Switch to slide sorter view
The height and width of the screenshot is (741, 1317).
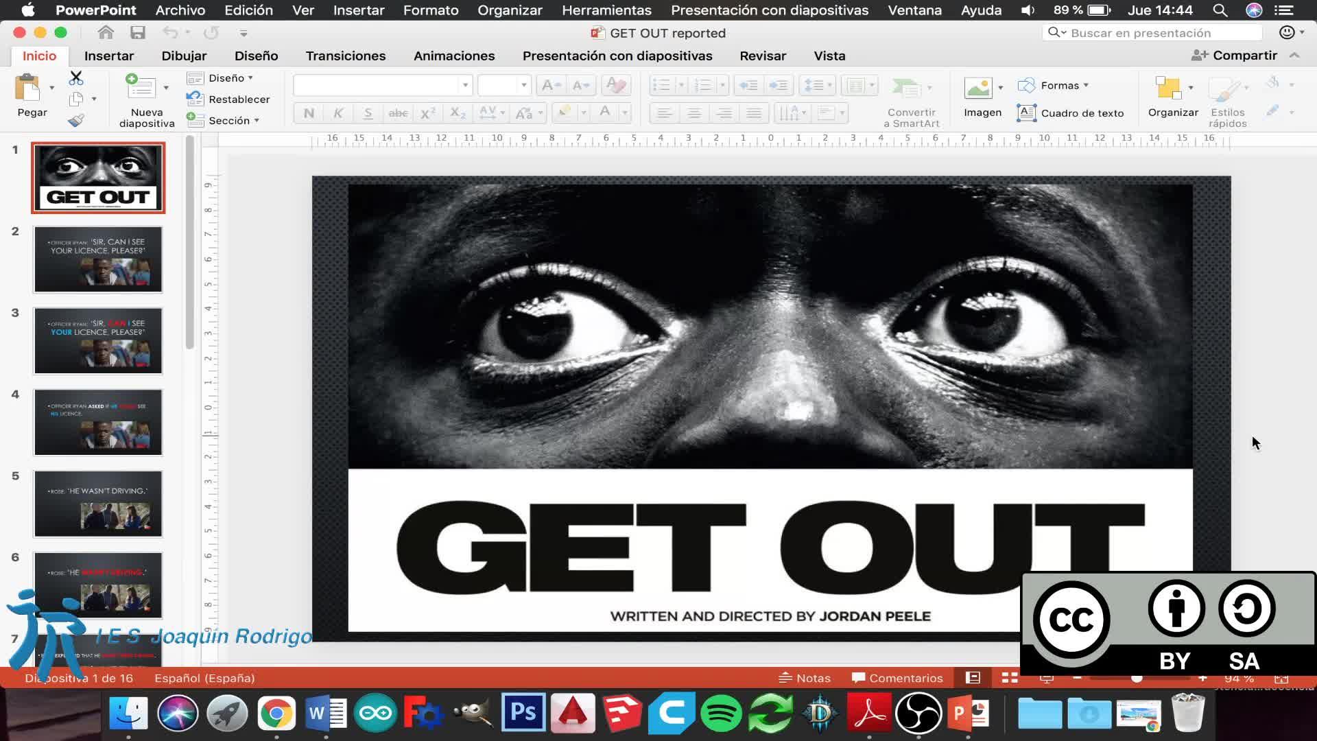coord(1010,678)
